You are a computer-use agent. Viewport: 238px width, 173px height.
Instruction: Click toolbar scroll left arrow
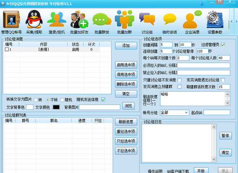click(231, 22)
